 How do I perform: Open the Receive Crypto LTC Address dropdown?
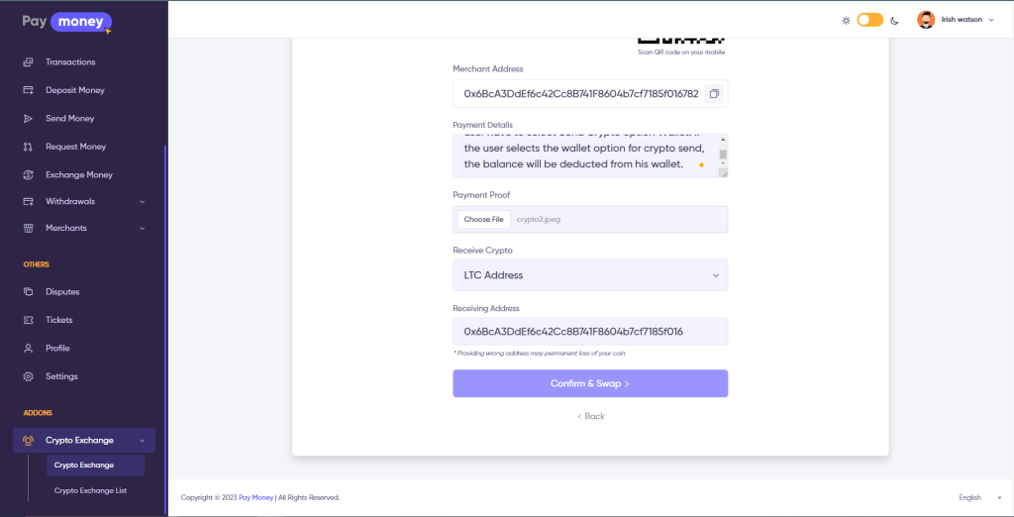pos(590,275)
